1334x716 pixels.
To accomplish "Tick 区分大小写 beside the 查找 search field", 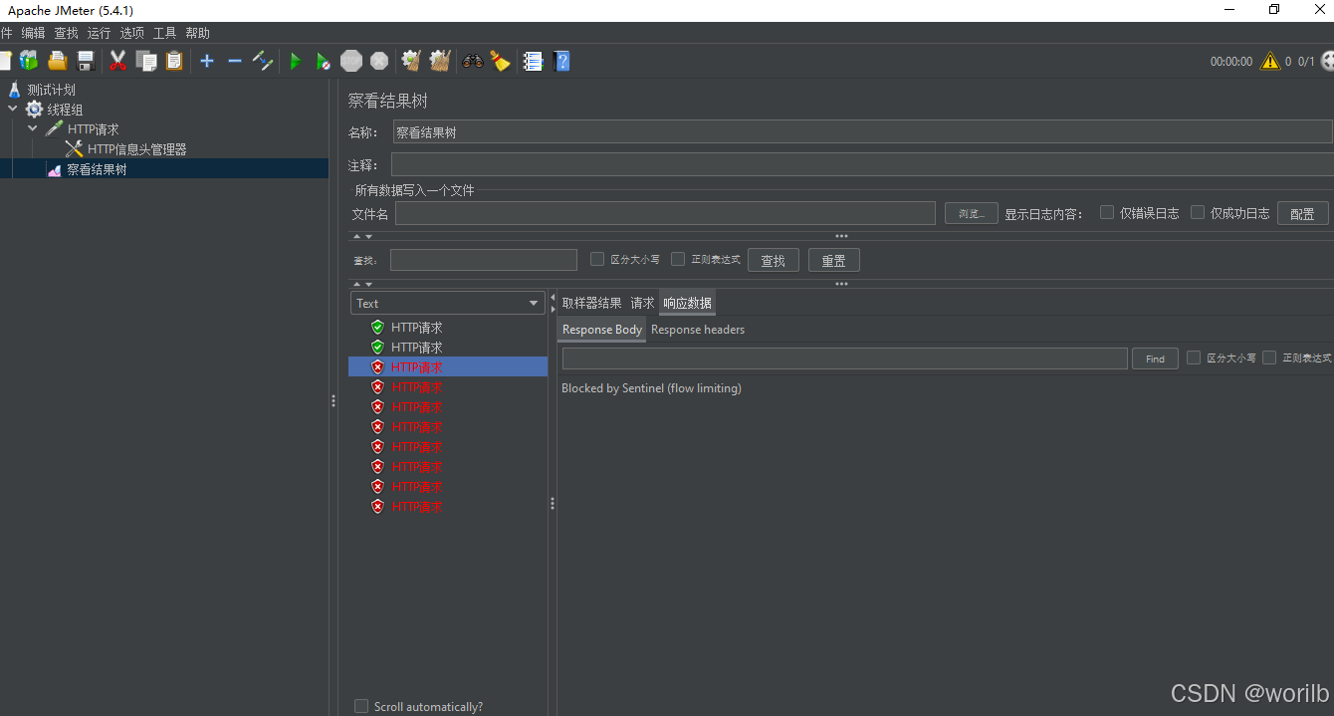I will point(597,259).
